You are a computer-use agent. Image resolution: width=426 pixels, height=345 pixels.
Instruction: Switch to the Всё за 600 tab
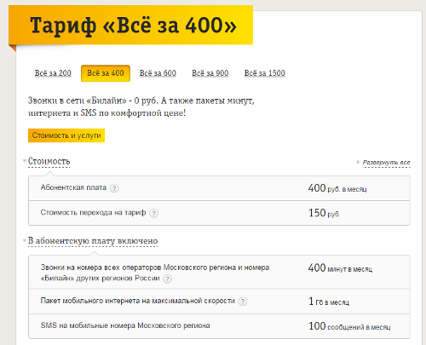(158, 73)
